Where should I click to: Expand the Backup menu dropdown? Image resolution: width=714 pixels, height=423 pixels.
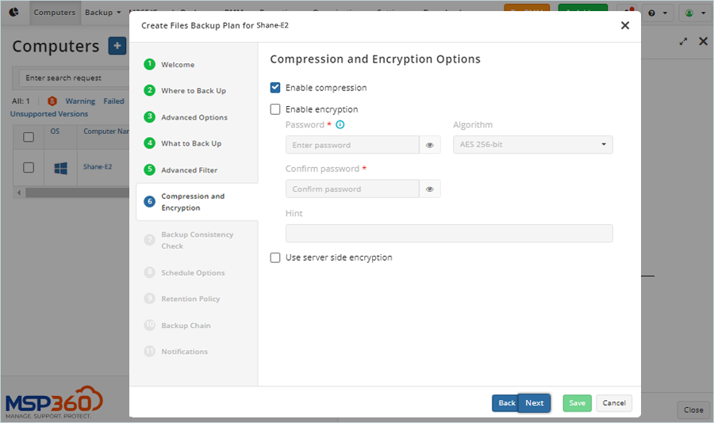pos(103,13)
